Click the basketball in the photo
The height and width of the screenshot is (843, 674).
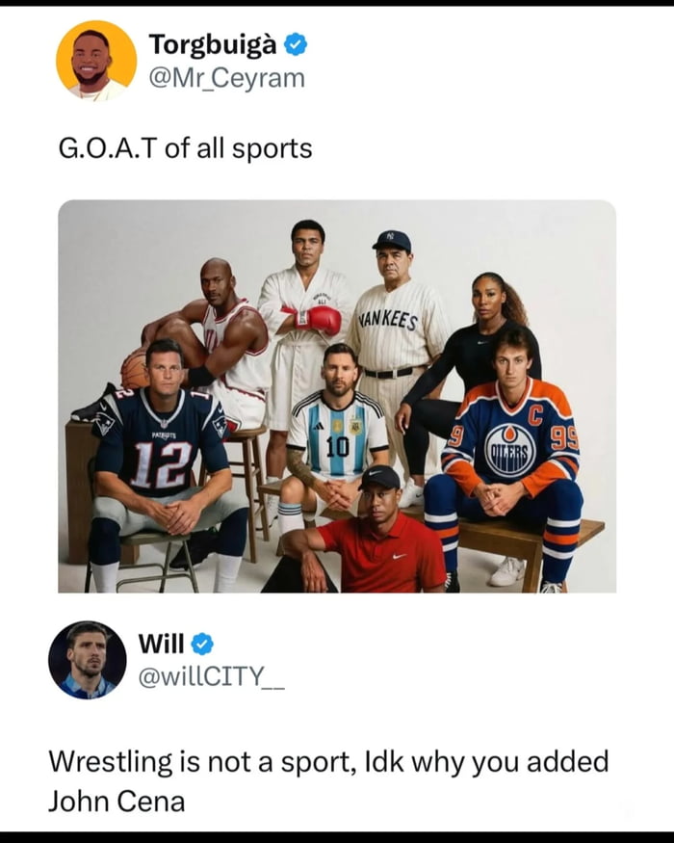(x=135, y=368)
